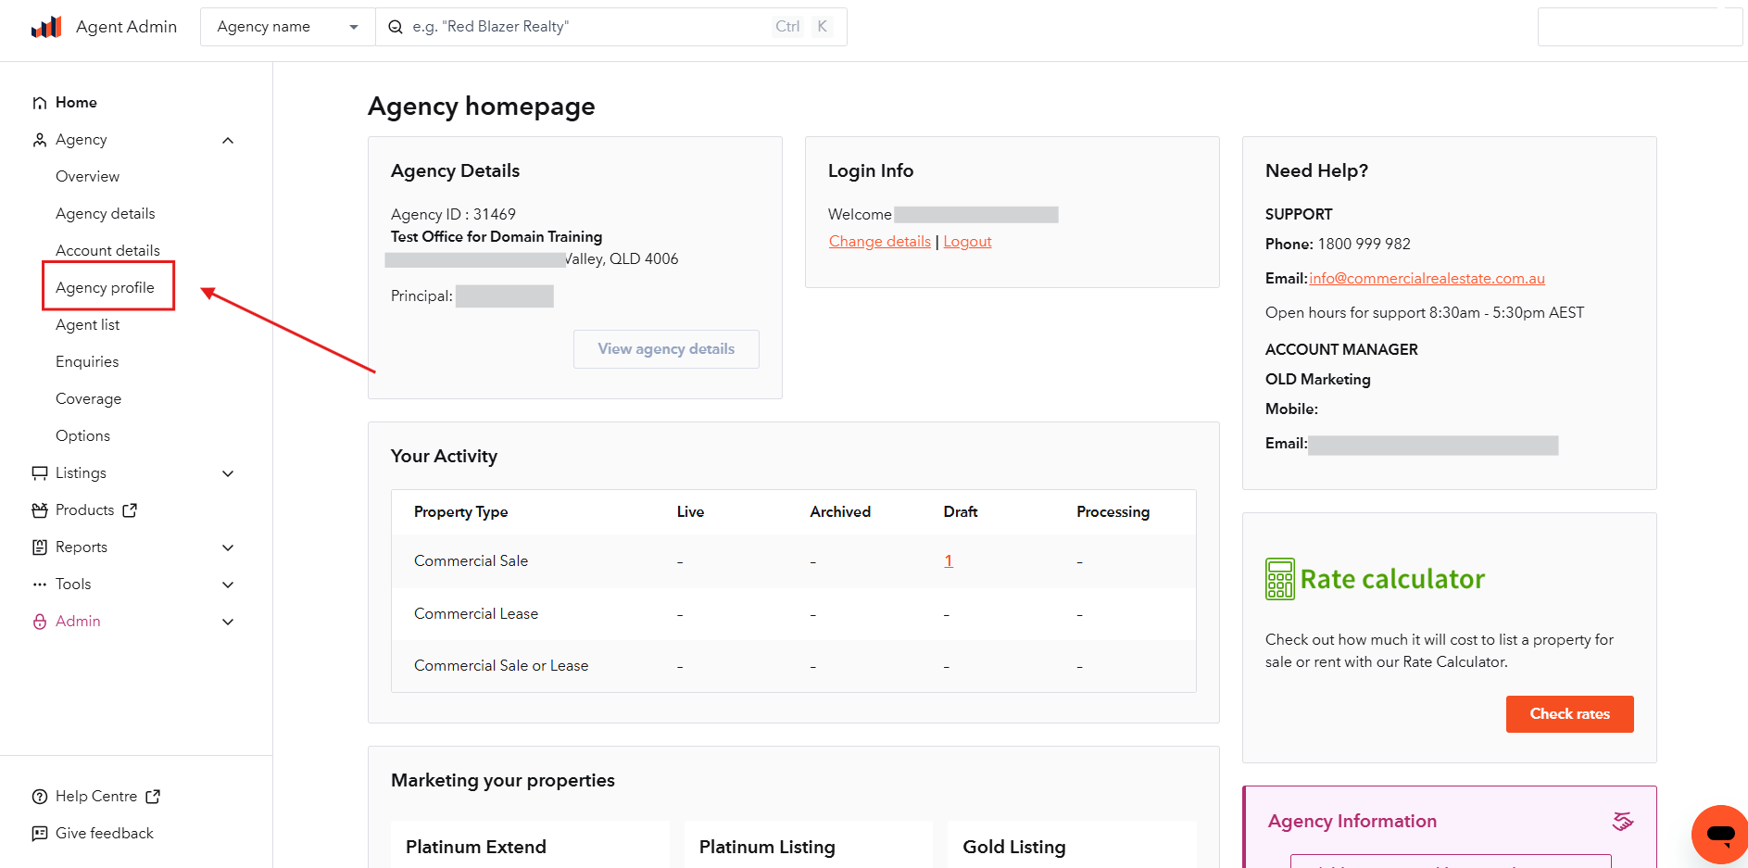The width and height of the screenshot is (1748, 868).
Task: Open Products via its external link icon
Action: 130,510
